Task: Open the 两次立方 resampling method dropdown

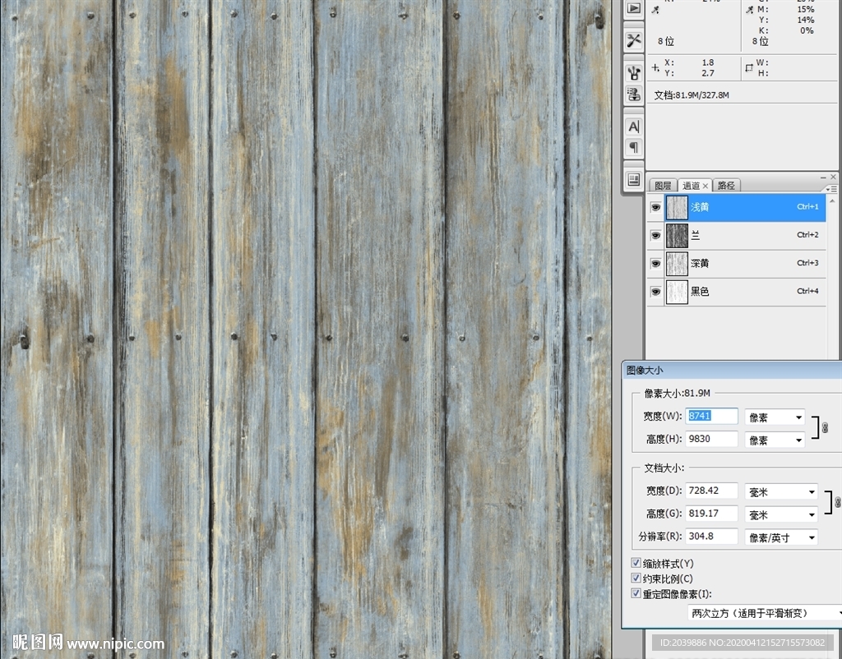Action: click(x=765, y=613)
